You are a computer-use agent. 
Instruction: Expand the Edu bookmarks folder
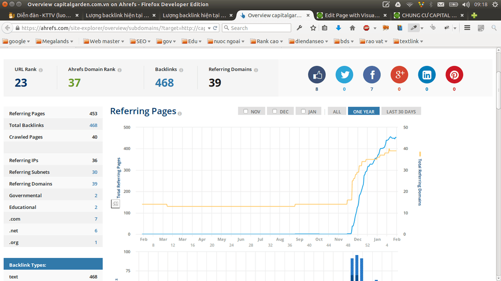coord(191,41)
